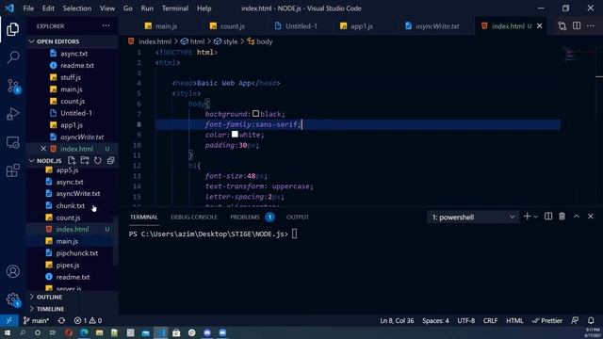Image resolution: width=603 pixels, height=339 pixels.
Task: Collapse the Open Editors section
Action: point(73,41)
